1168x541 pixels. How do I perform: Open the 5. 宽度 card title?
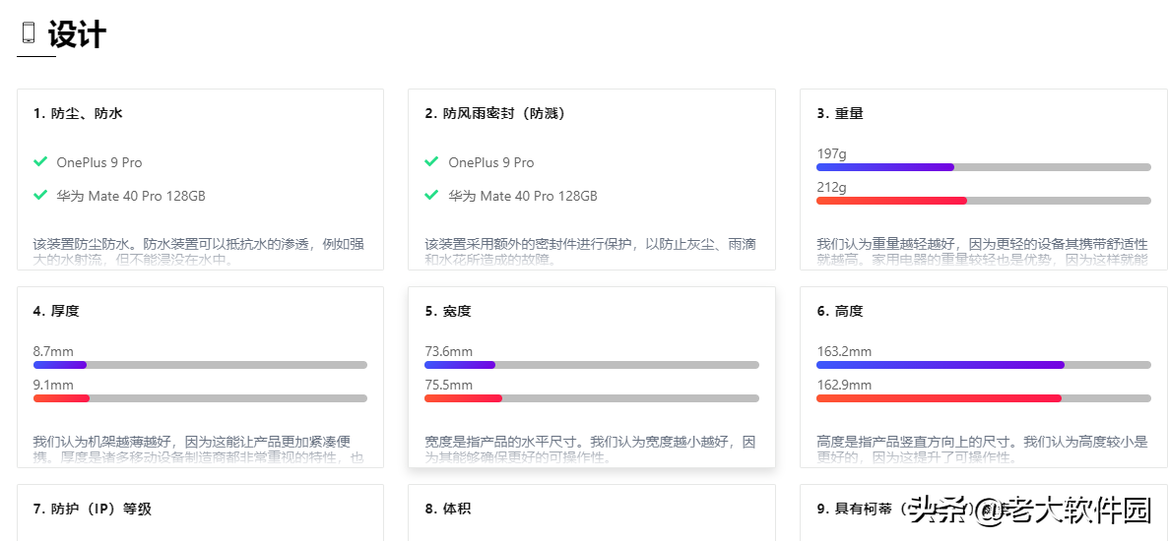pos(448,312)
